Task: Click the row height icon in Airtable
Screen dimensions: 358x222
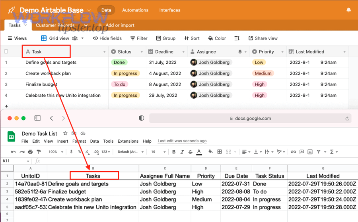Action: coord(237,38)
